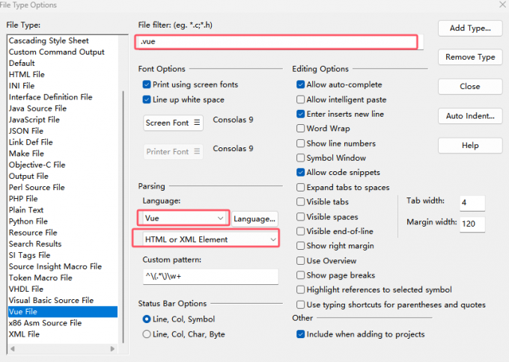Expand the Vue language dropdown
Viewport: 509px width, 362px height.
(x=183, y=218)
